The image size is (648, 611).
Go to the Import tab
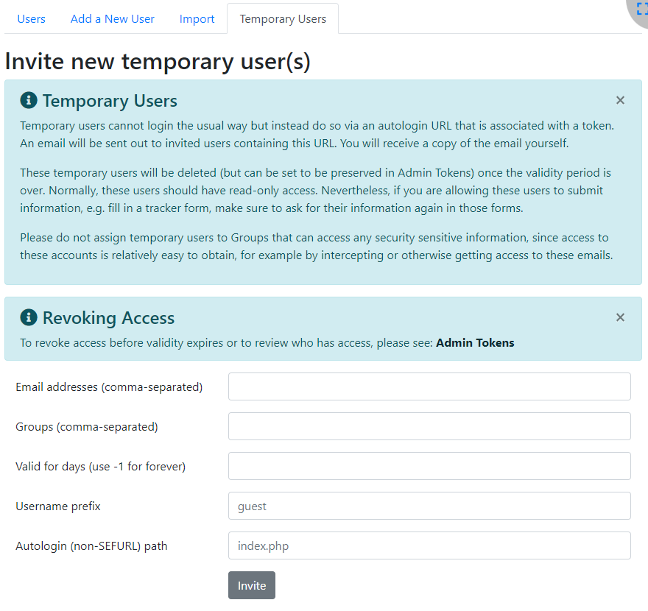[x=197, y=19]
